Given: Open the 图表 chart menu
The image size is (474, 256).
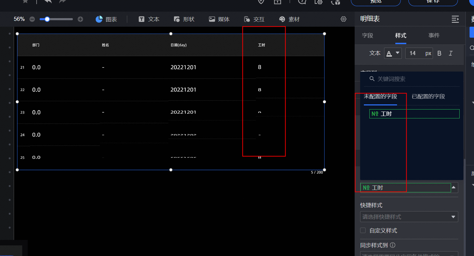Looking at the screenshot, I should pyautogui.click(x=106, y=19).
